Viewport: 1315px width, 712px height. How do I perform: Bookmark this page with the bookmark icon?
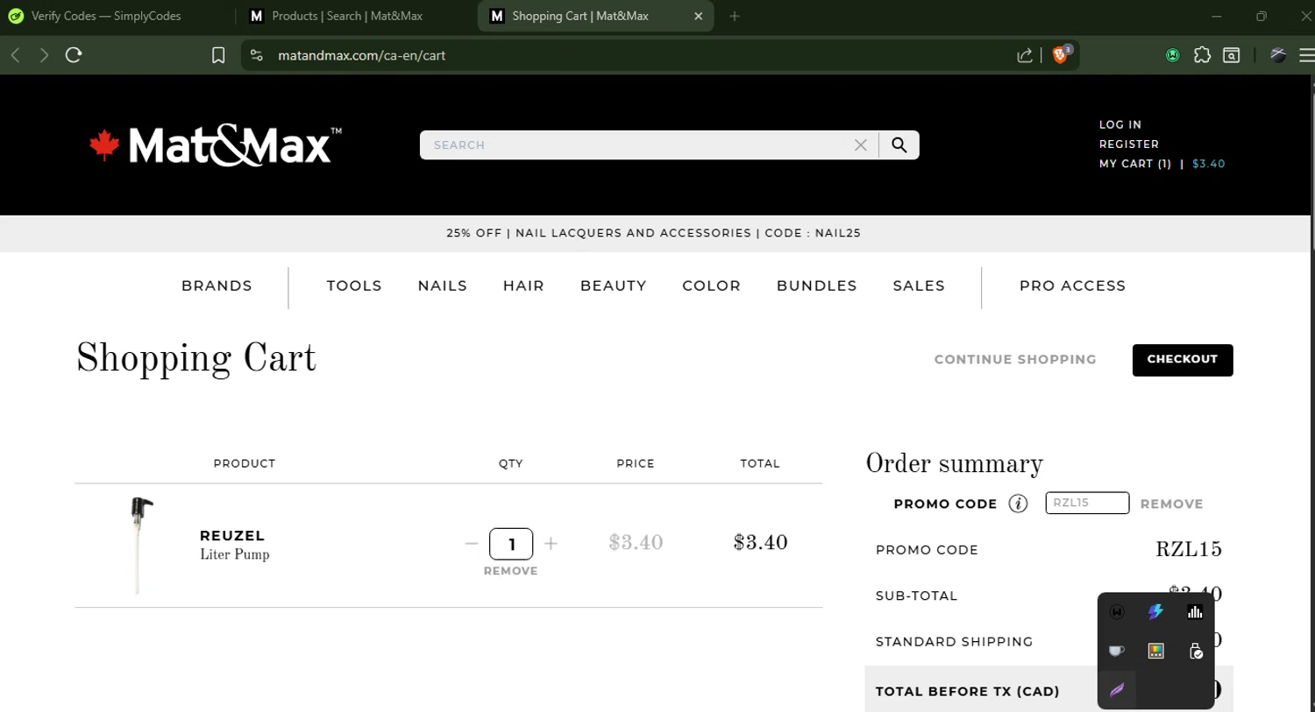point(218,55)
